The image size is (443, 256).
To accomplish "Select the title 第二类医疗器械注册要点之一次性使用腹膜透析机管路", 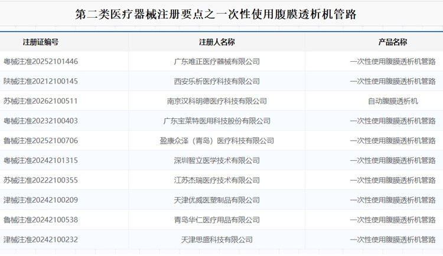I will click(216, 14).
